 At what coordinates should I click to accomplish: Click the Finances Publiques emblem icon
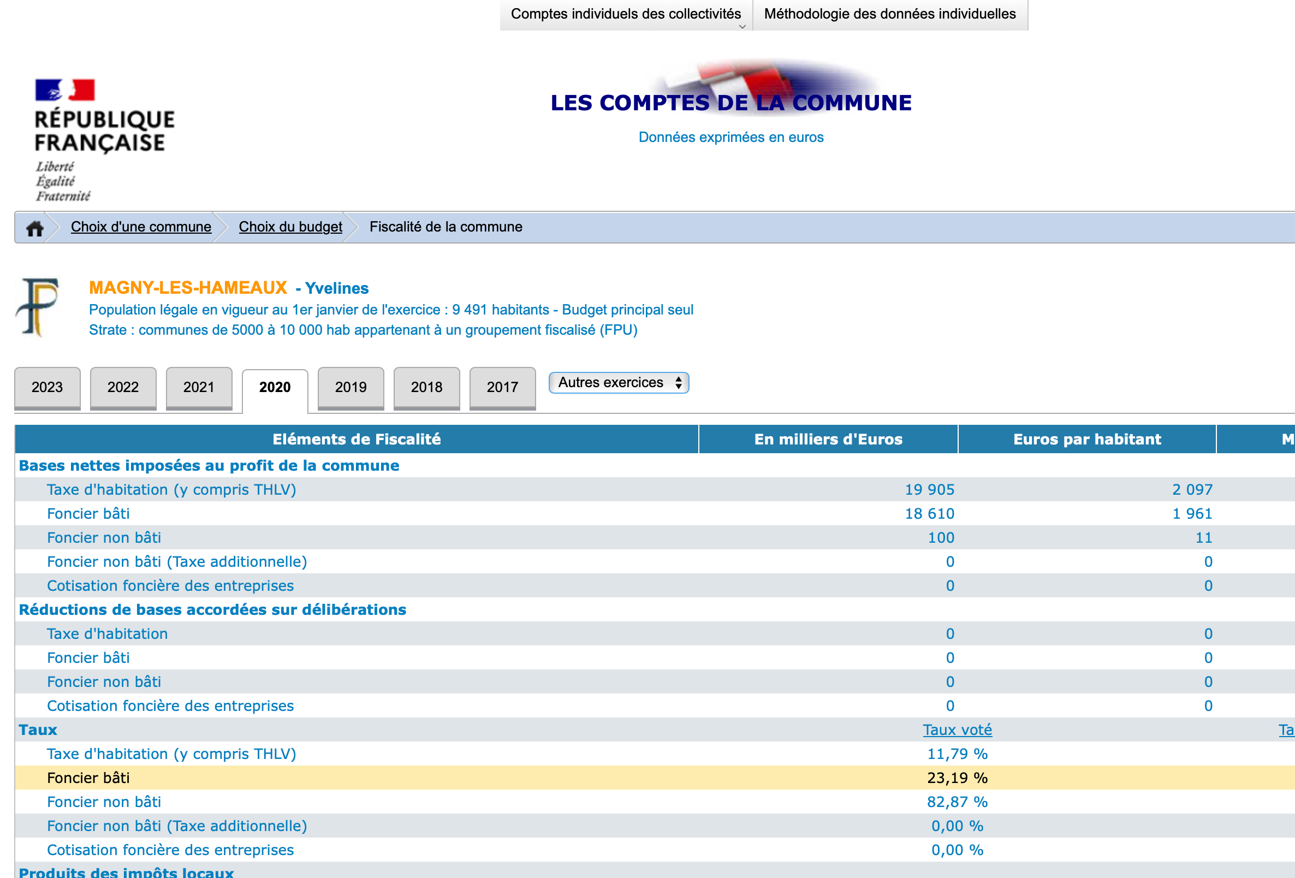(x=37, y=307)
